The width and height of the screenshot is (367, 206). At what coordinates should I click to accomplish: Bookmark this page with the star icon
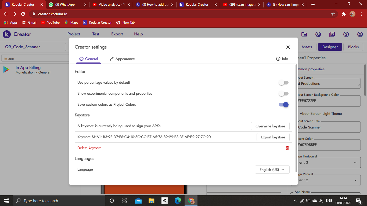click(333, 14)
